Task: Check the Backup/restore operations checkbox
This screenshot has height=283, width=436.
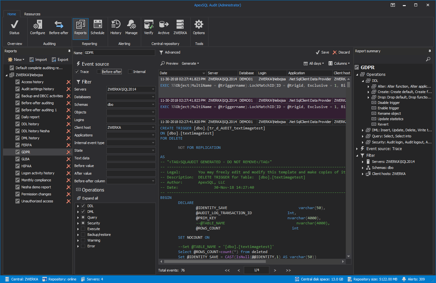Action: coord(83,235)
